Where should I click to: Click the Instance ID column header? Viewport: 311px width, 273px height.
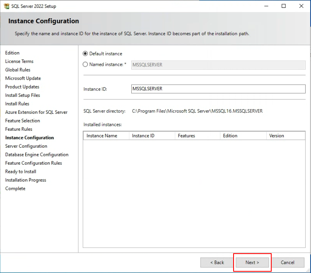coord(152,136)
